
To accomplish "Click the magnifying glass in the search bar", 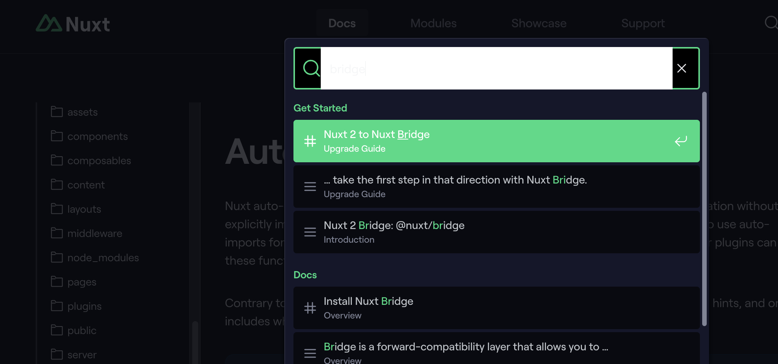I will 311,68.
